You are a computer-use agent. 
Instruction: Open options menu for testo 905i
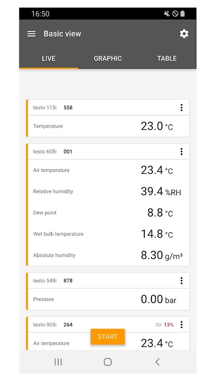181,325
